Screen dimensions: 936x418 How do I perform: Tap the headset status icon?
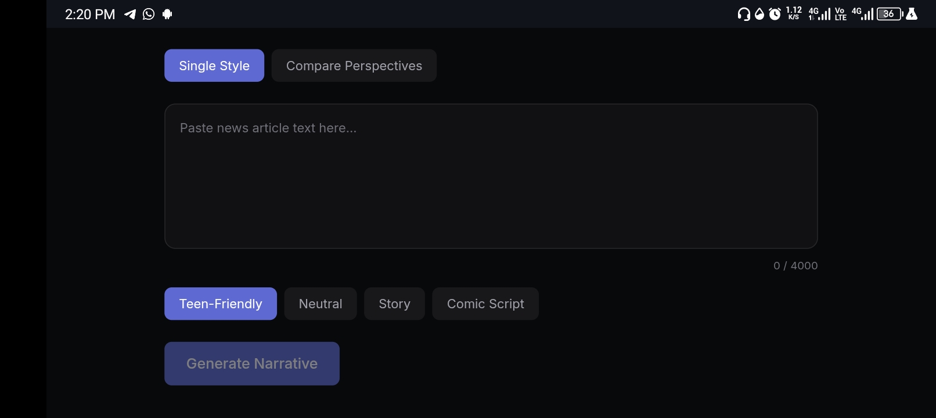[x=743, y=14]
